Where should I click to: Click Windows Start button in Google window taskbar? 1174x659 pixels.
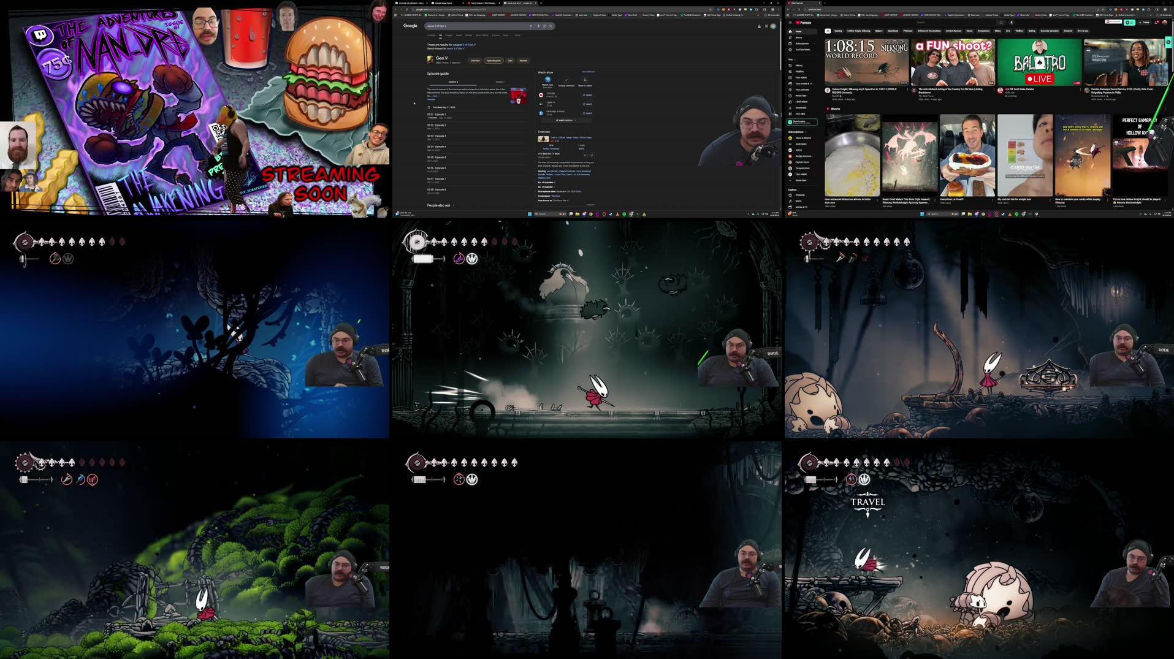(530, 214)
